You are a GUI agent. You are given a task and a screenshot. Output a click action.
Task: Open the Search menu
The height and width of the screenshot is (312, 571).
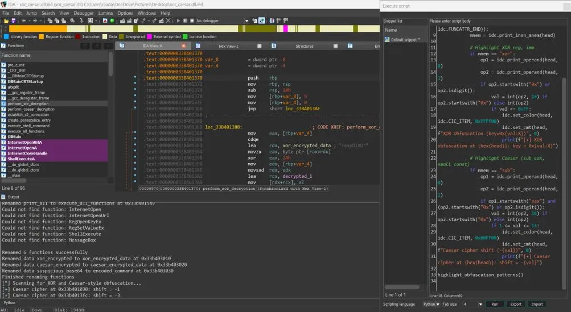48,13
